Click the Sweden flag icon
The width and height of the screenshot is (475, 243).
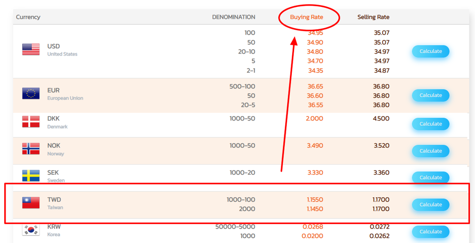pyautogui.click(x=31, y=176)
